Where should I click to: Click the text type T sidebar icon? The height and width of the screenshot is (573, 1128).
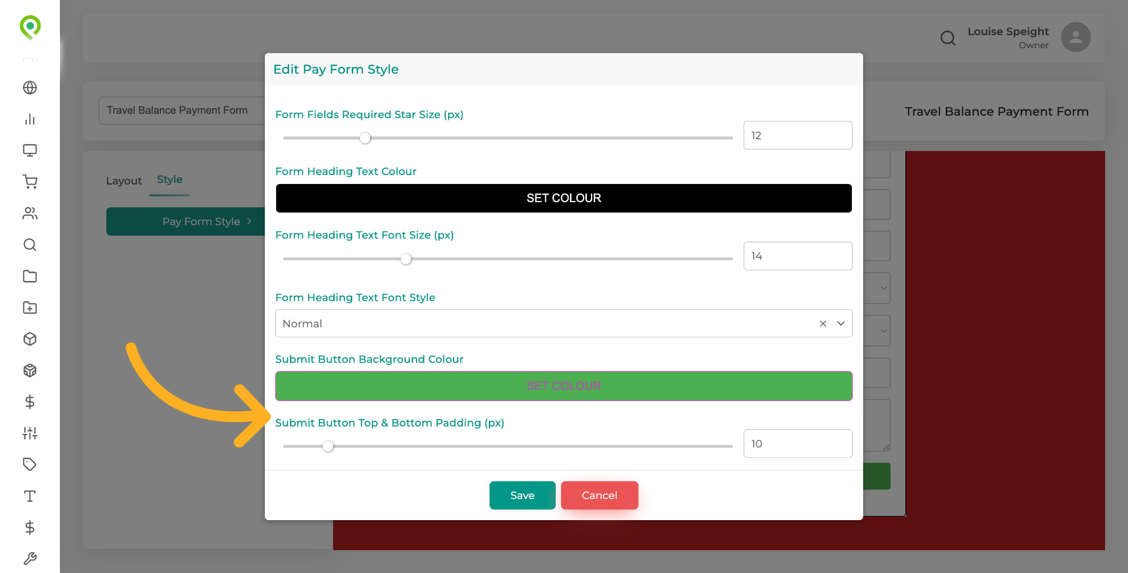tap(30, 496)
